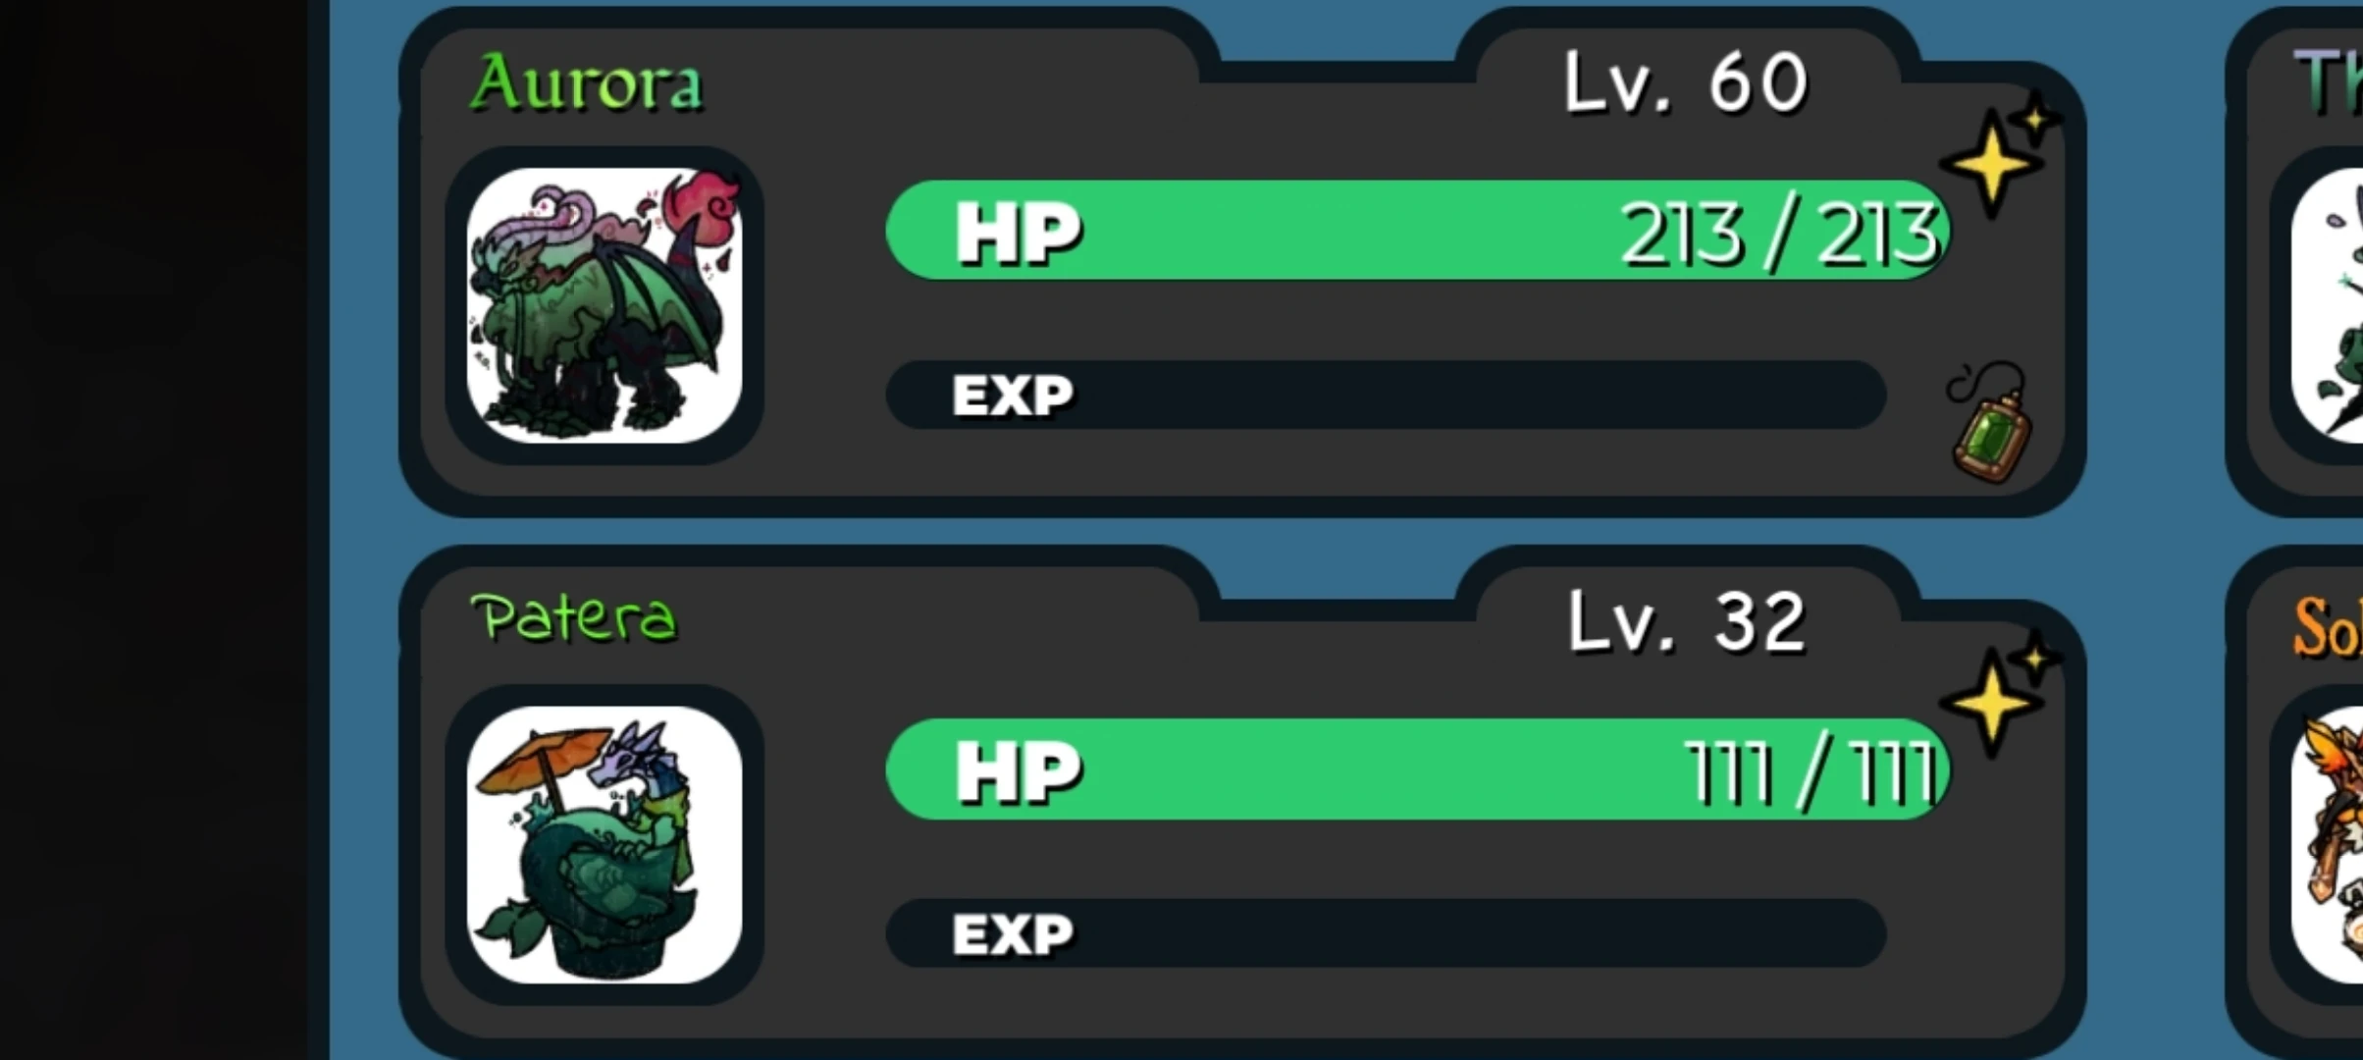Select the Aurora name label
The height and width of the screenshot is (1060, 2363).
pyautogui.click(x=587, y=83)
